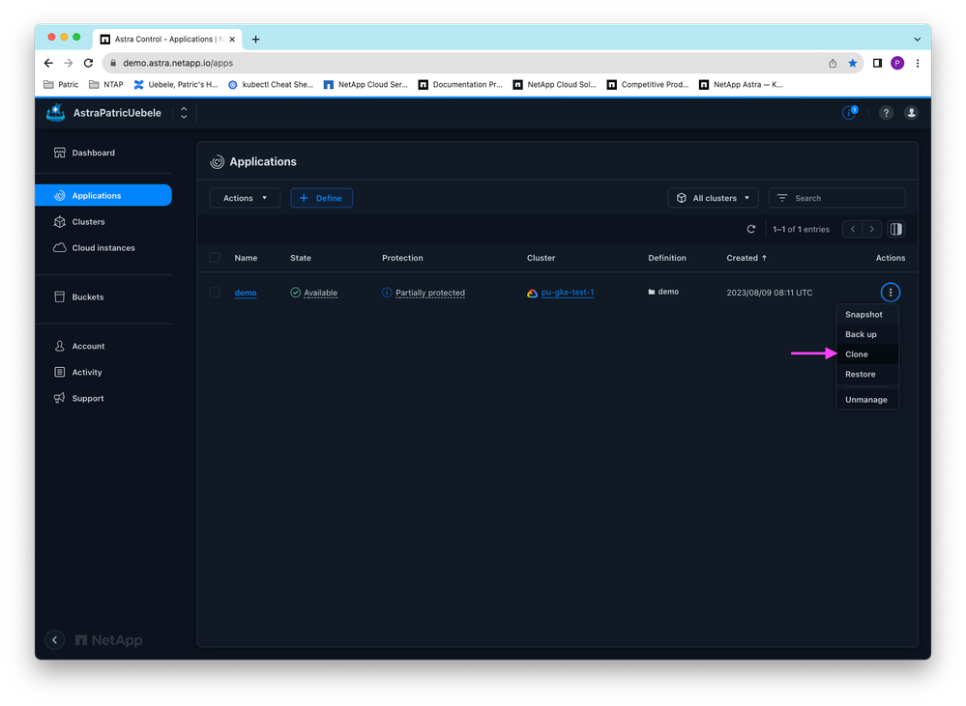
Task: Open Chrome three-dot menu
Action: pos(918,63)
